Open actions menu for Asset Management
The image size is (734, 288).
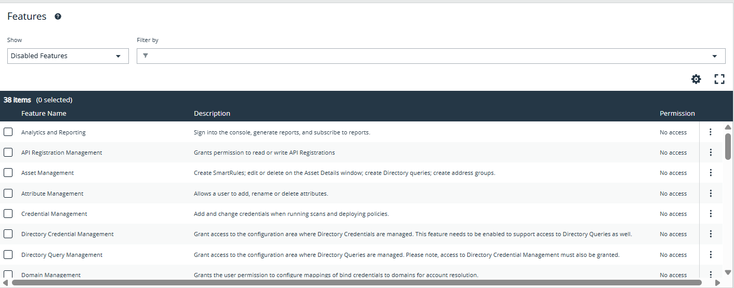click(x=711, y=173)
